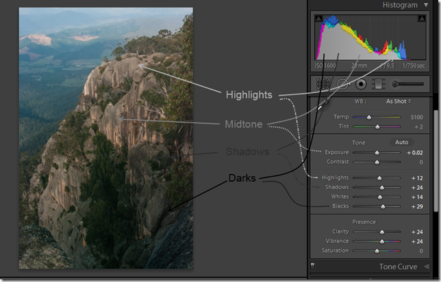The image size is (441, 282).
Task: Click the right panel vertical scrollbar
Action: click(436, 161)
